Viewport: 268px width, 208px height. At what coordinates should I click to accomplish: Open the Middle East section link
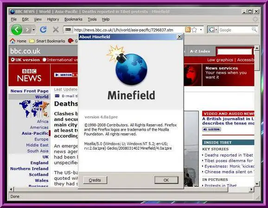(x=37, y=145)
